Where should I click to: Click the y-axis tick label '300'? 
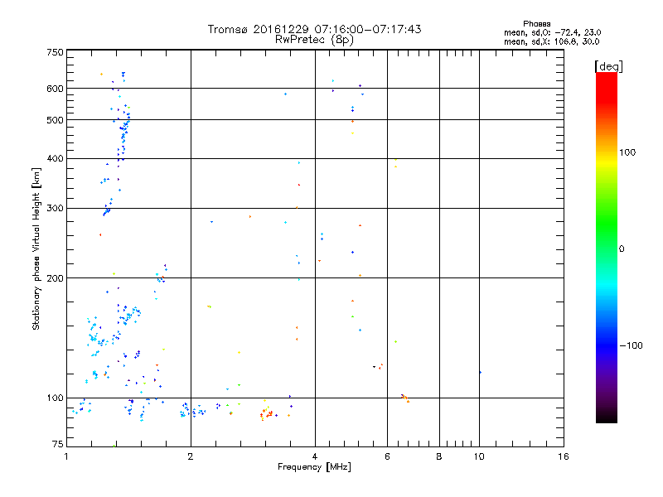pyautogui.click(x=56, y=209)
